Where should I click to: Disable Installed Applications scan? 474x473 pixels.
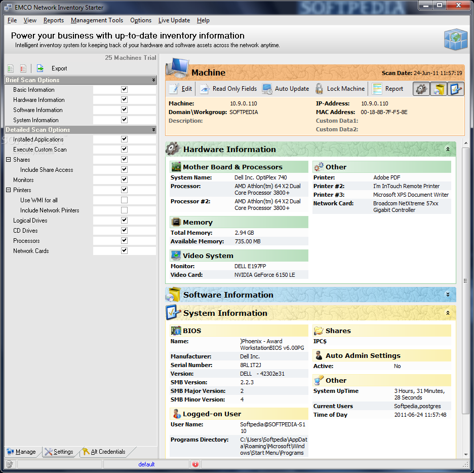124,139
